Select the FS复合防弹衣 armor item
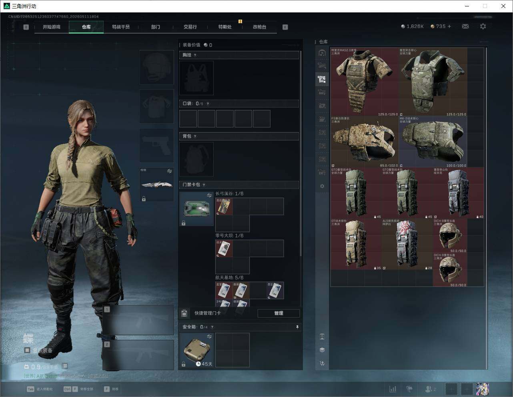Screen dimensions: 513x397 click(365, 142)
